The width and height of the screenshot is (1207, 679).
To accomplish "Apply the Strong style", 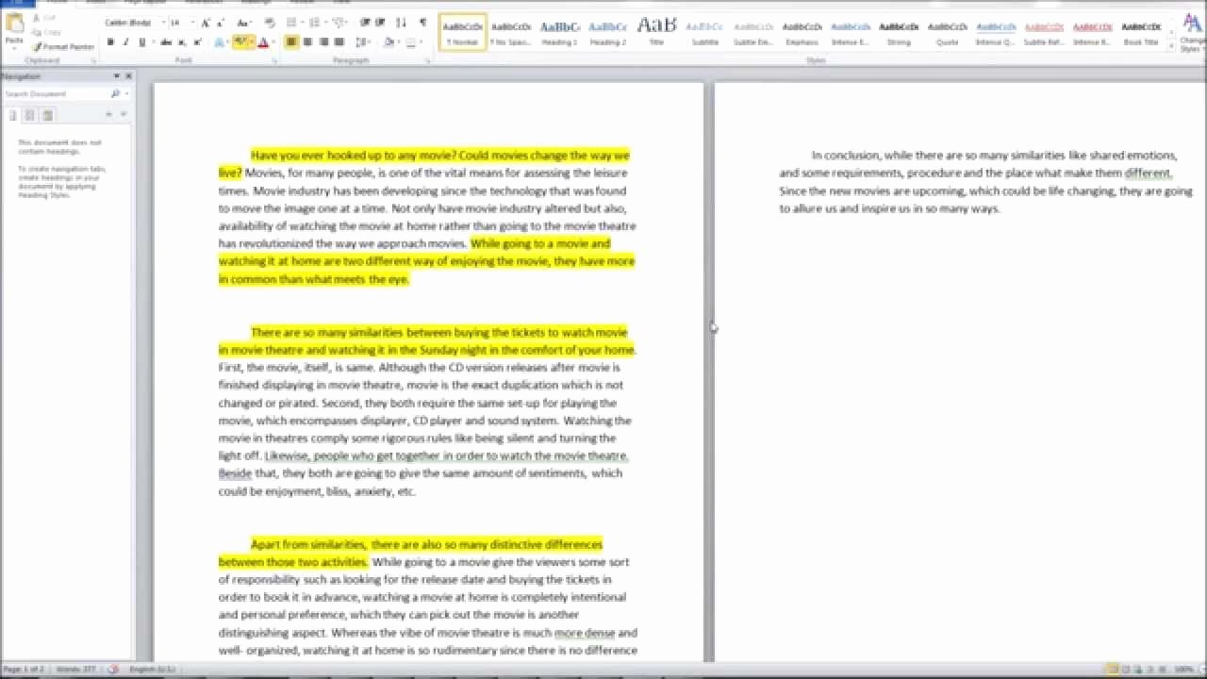I will [x=899, y=31].
